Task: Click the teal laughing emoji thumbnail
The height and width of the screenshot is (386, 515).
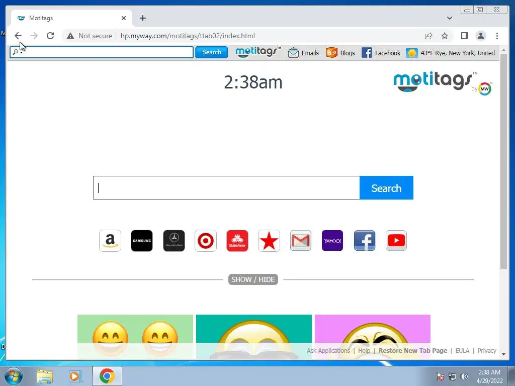Action: coord(254,337)
